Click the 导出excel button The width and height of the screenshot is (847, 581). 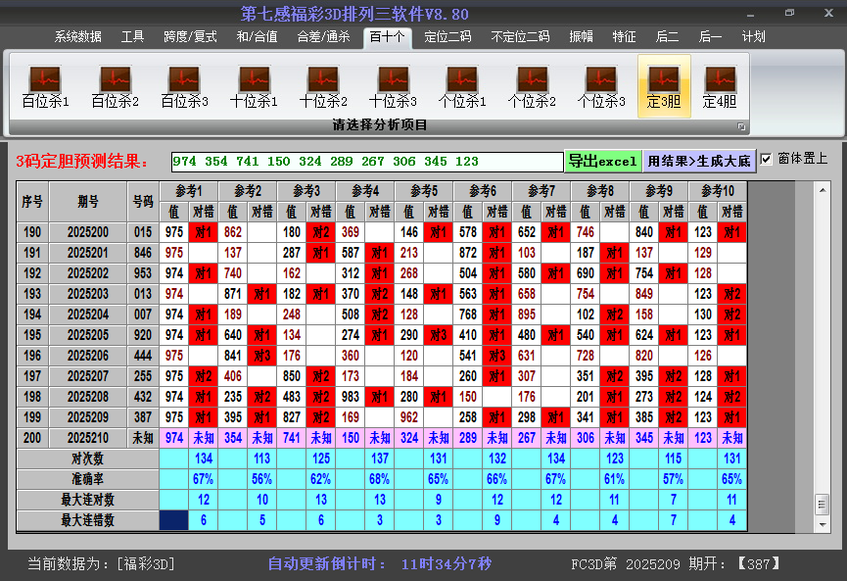(x=603, y=161)
